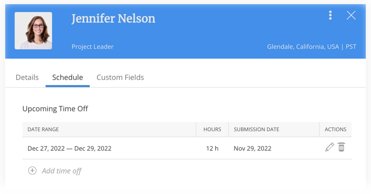Open the Custom Fields tab

click(x=120, y=77)
